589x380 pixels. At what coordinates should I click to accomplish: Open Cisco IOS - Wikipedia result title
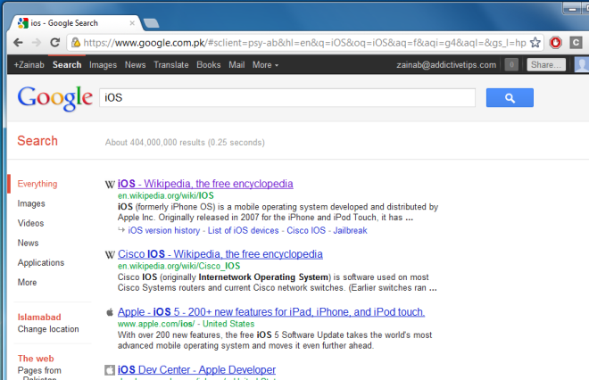click(x=220, y=254)
